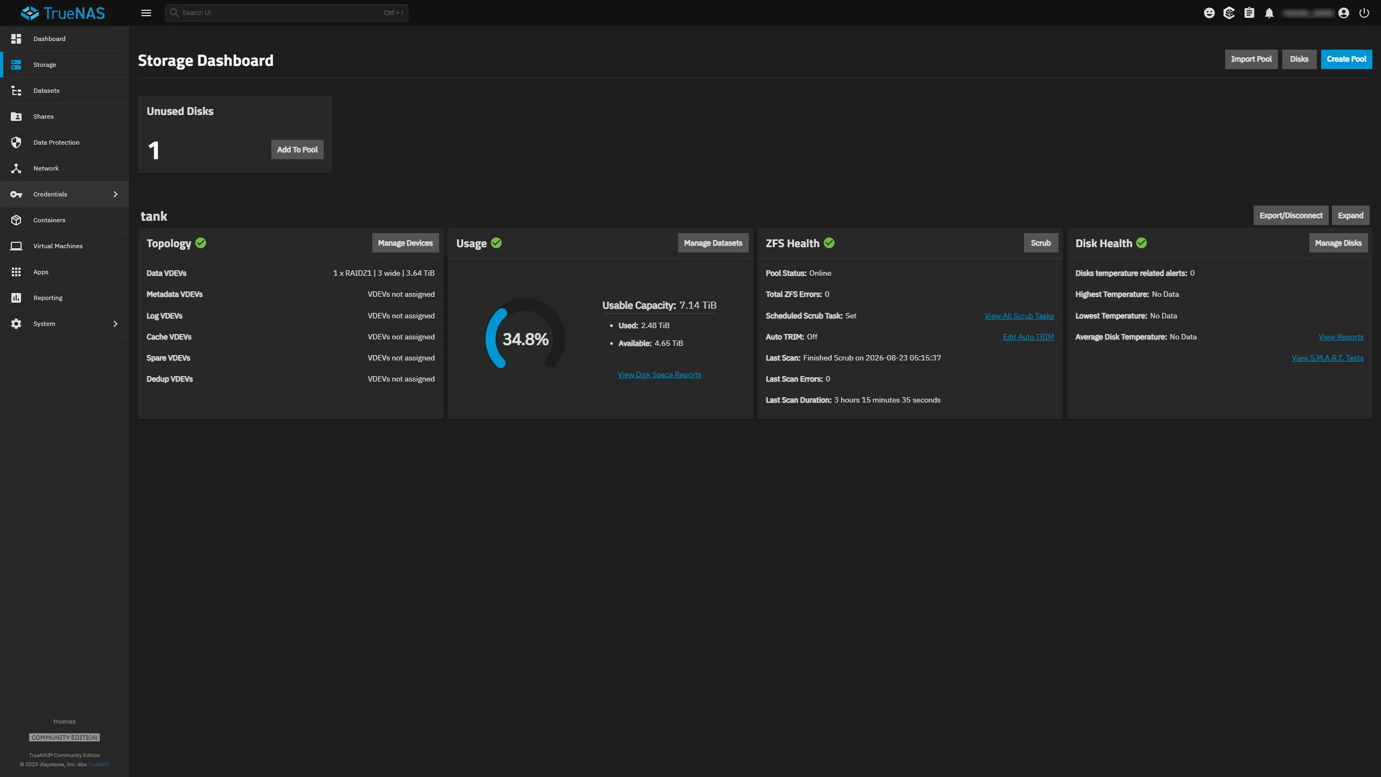The width and height of the screenshot is (1381, 777).
Task: Click the ZFS Health green check icon
Action: click(x=829, y=243)
